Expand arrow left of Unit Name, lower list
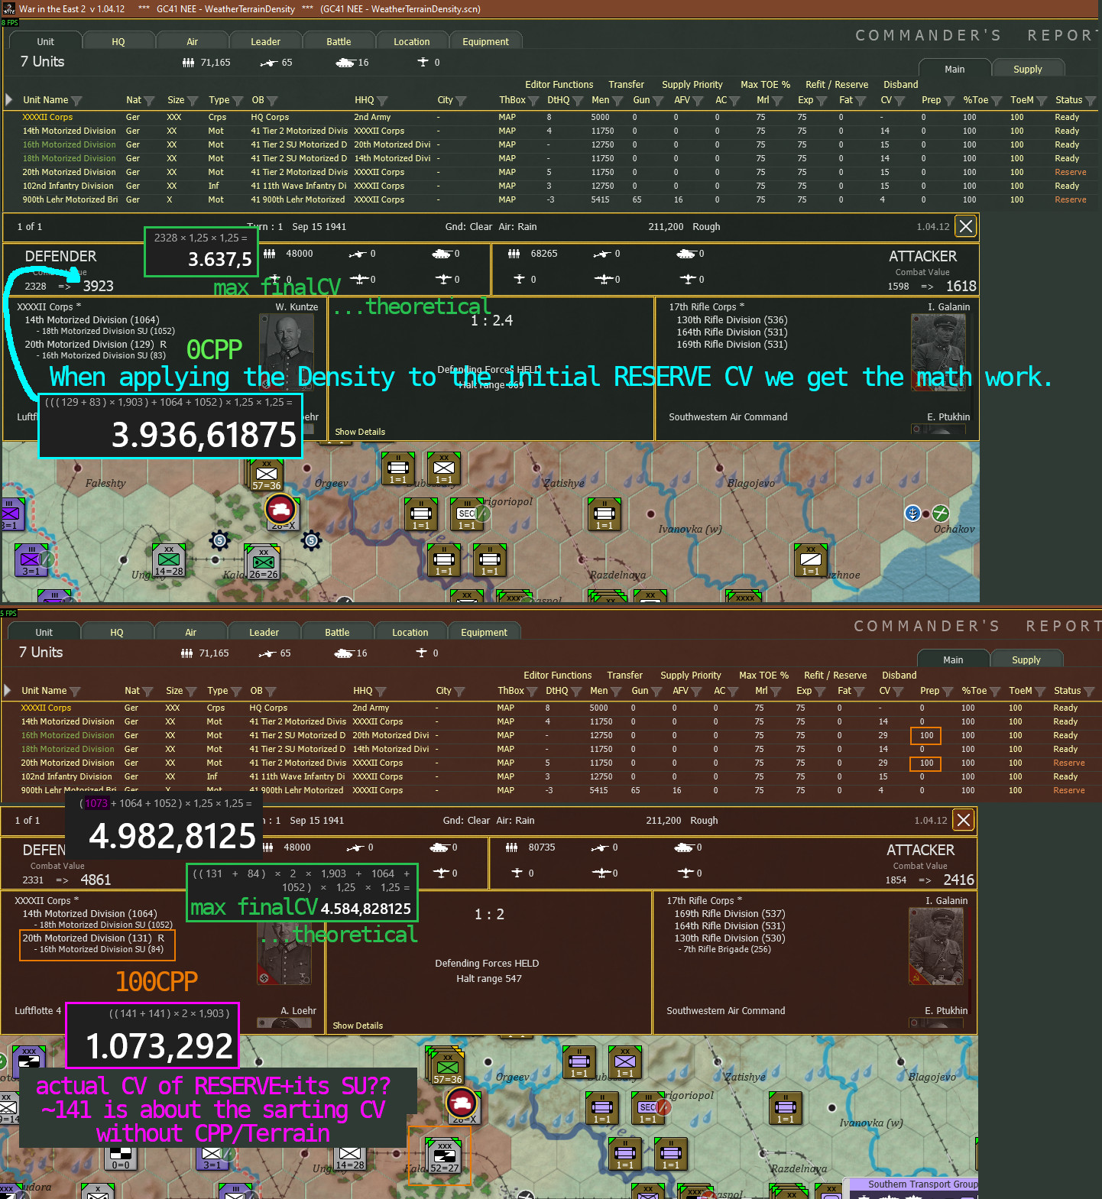 [x=8, y=690]
